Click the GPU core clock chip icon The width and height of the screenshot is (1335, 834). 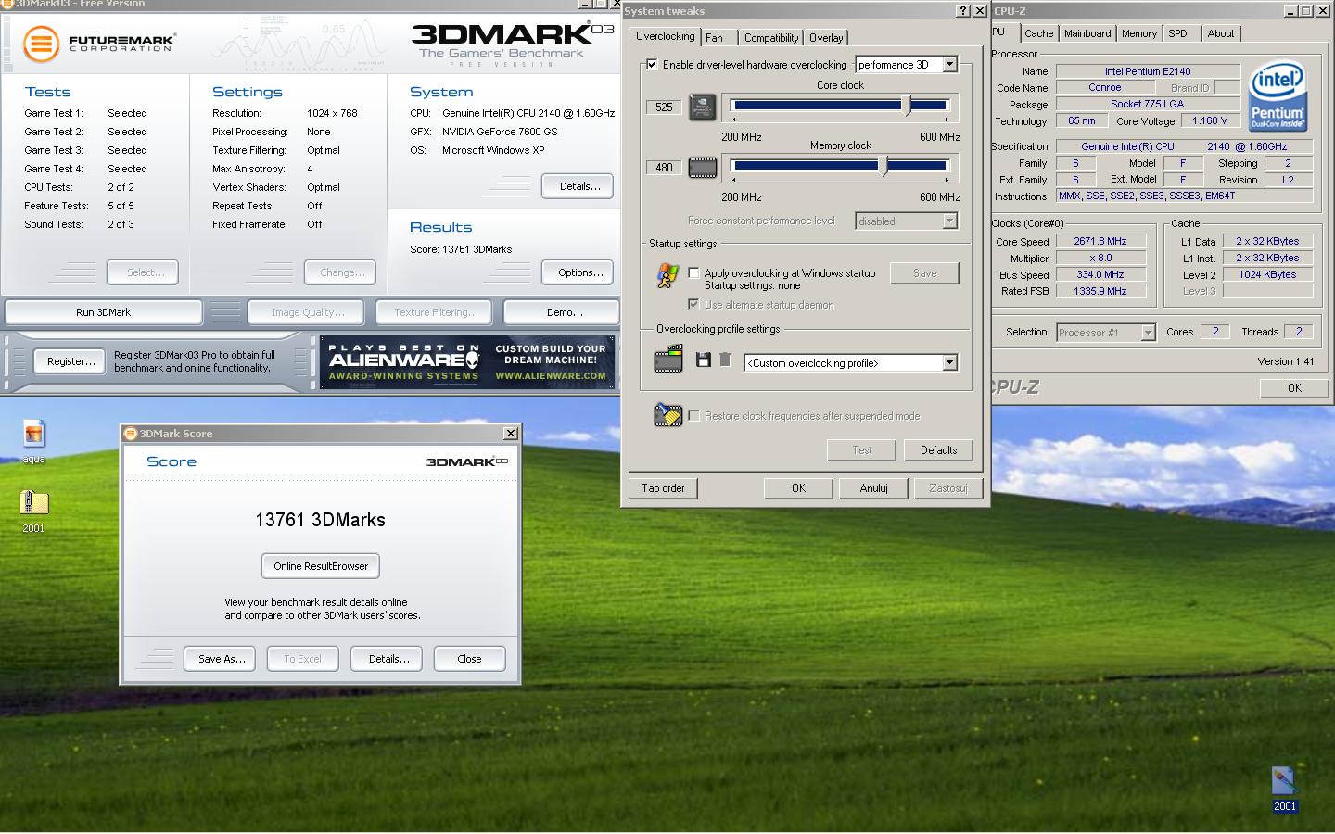click(703, 107)
